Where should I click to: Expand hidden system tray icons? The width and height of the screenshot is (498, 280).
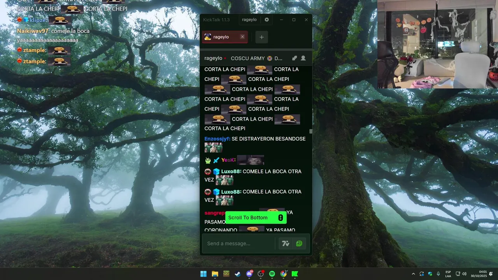(413, 274)
